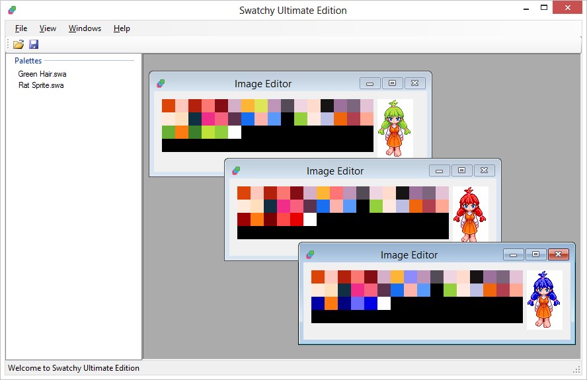This screenshot has height=380, width=587.
Task: Click the Palettes section header
Action: tap(28, 61)
